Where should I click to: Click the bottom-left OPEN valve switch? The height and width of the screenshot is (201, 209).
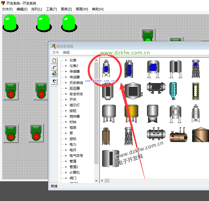tap(11, 134)
